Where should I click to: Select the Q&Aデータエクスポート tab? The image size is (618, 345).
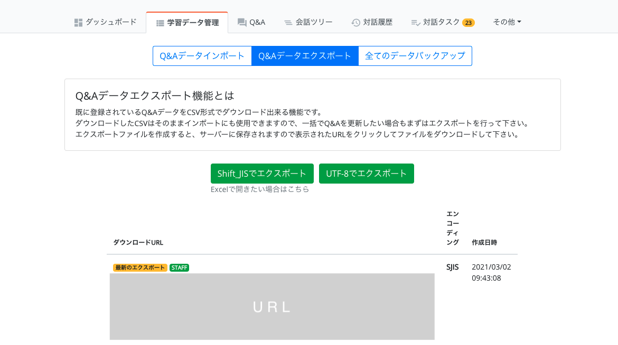(305, 56)
